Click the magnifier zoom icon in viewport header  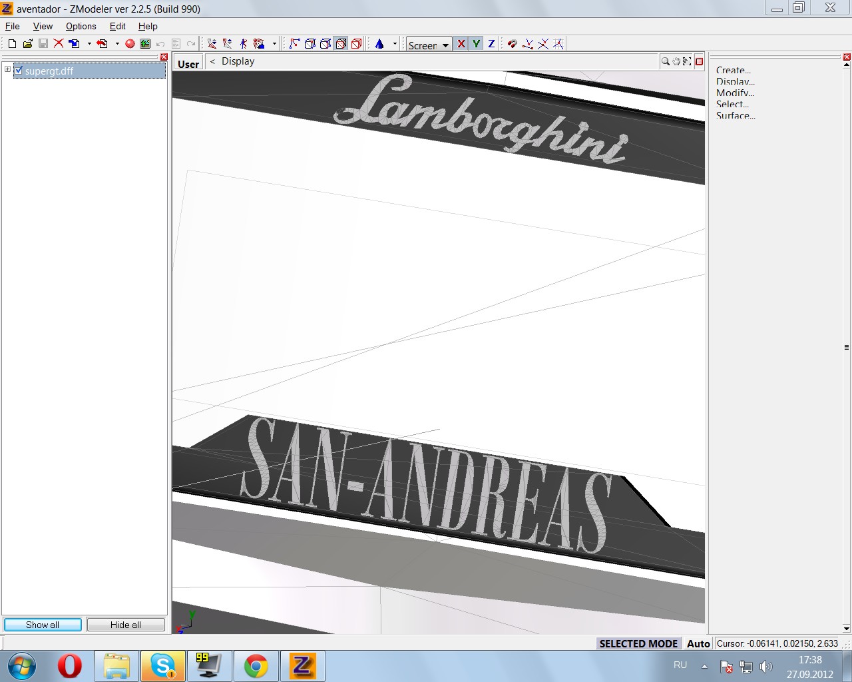click(665, 61)
